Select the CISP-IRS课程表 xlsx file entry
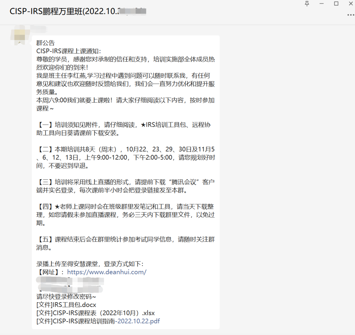The image size is (355, 335). tap(95, 313)
